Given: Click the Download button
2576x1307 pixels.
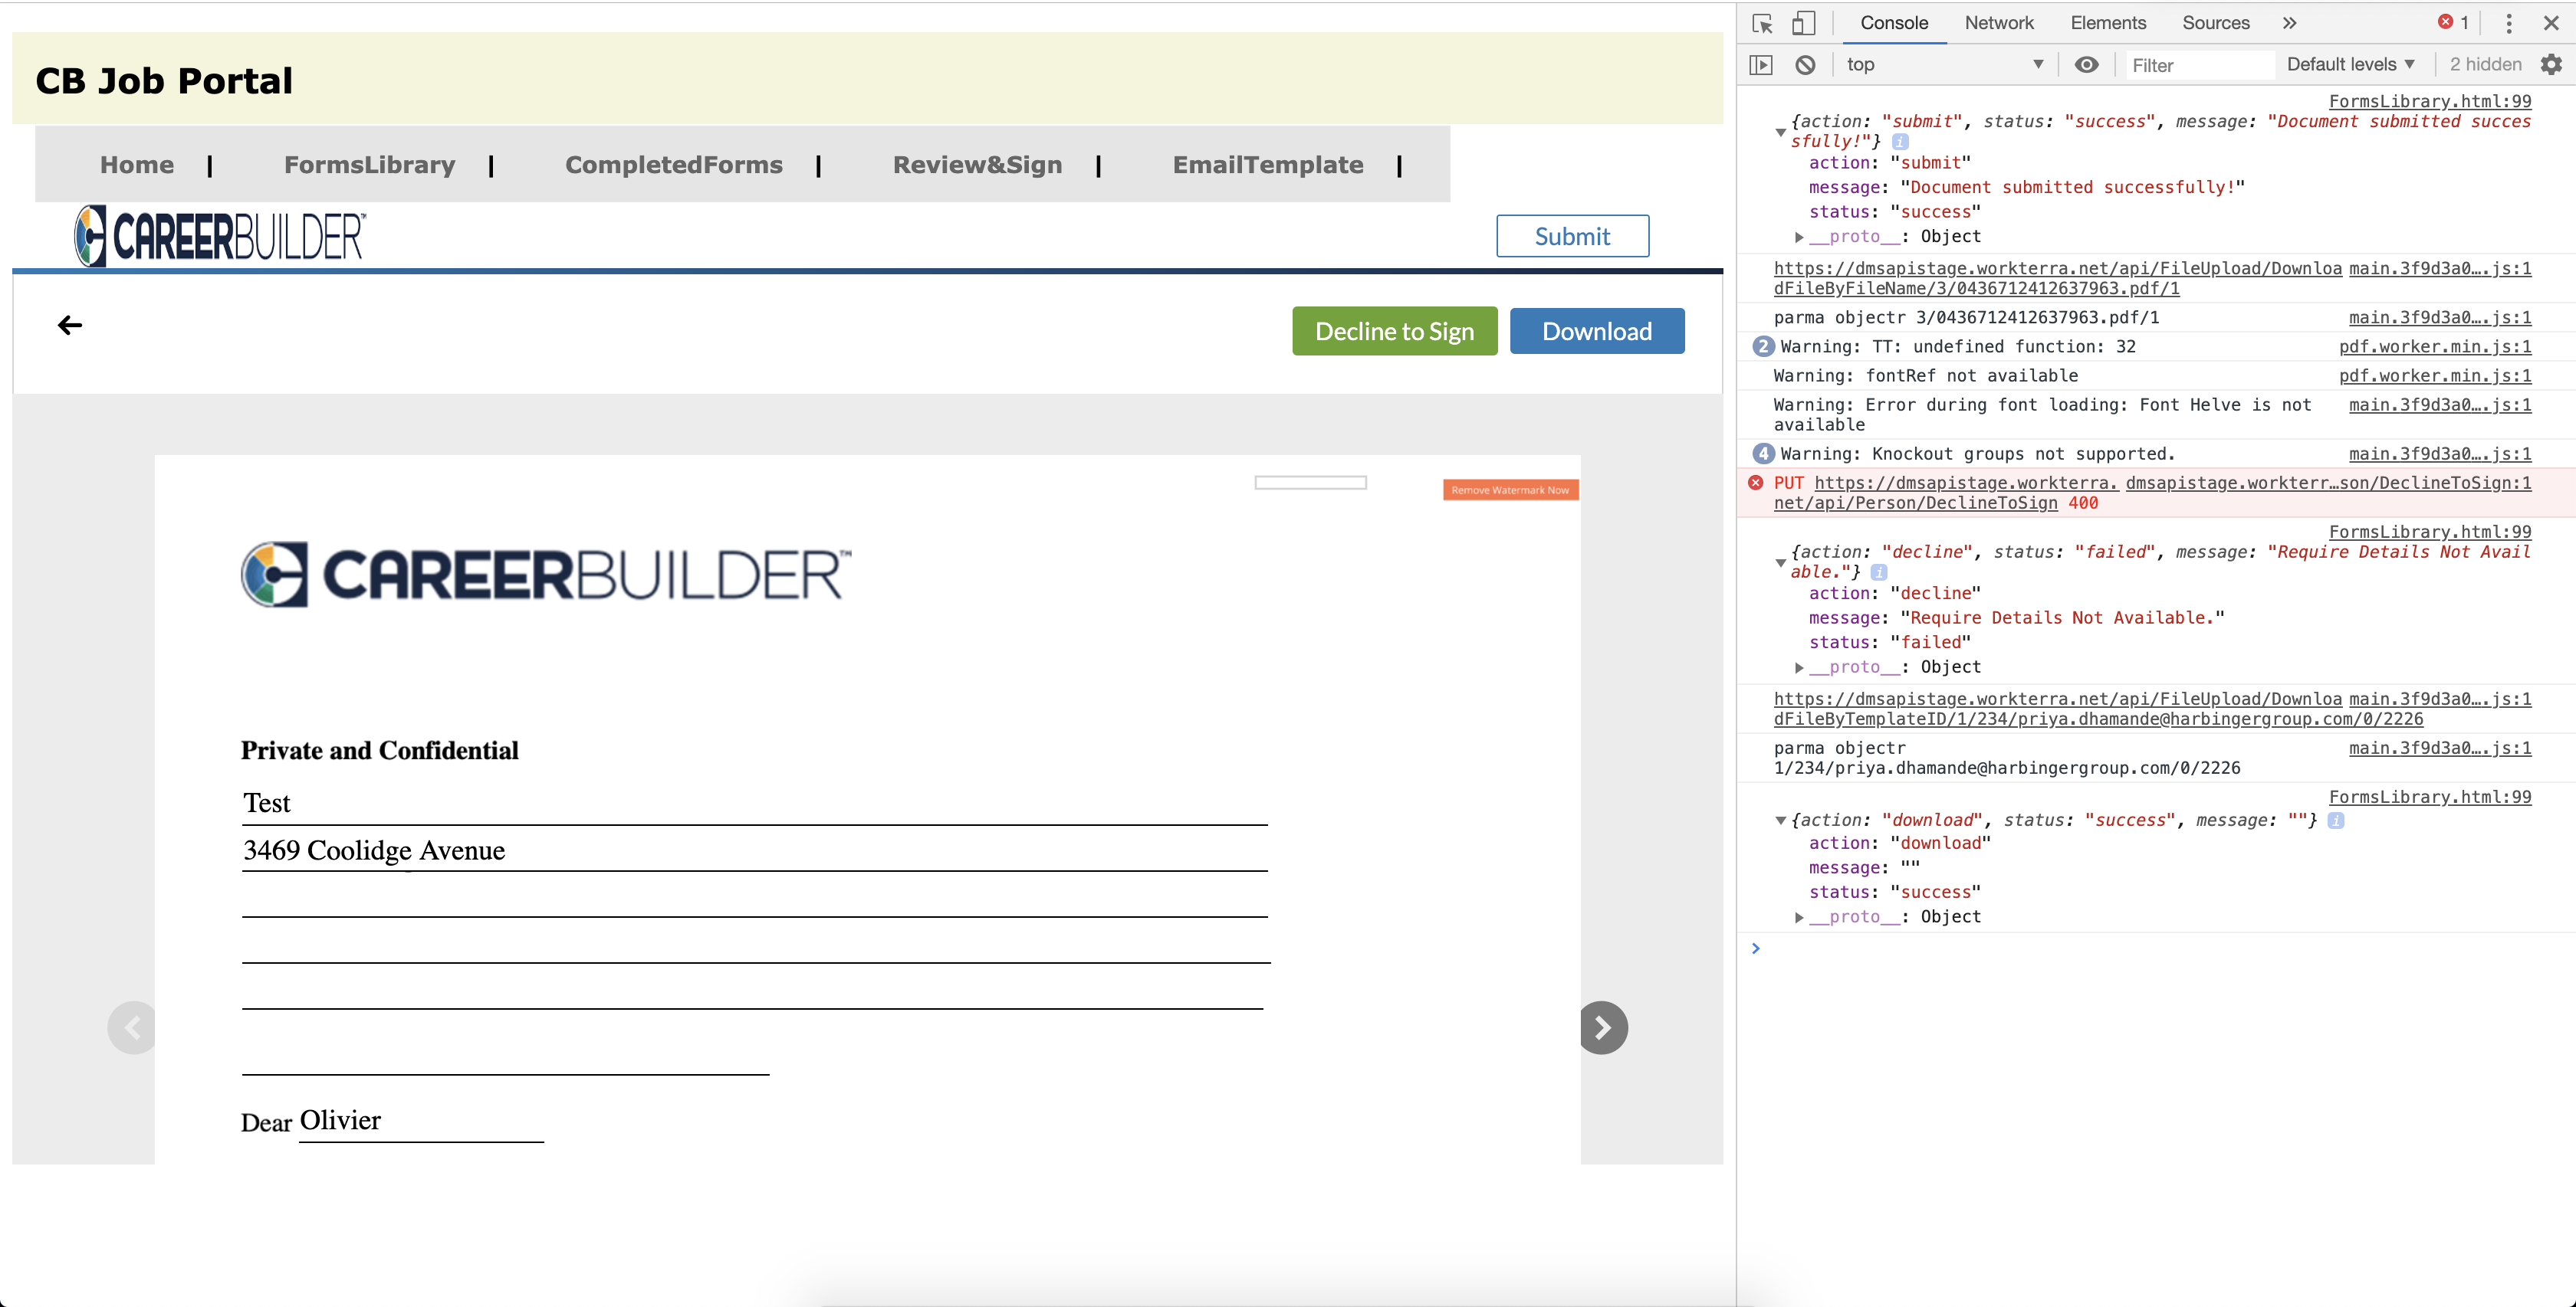Looking at the screenshot, I should click(x=1597, y=332).
